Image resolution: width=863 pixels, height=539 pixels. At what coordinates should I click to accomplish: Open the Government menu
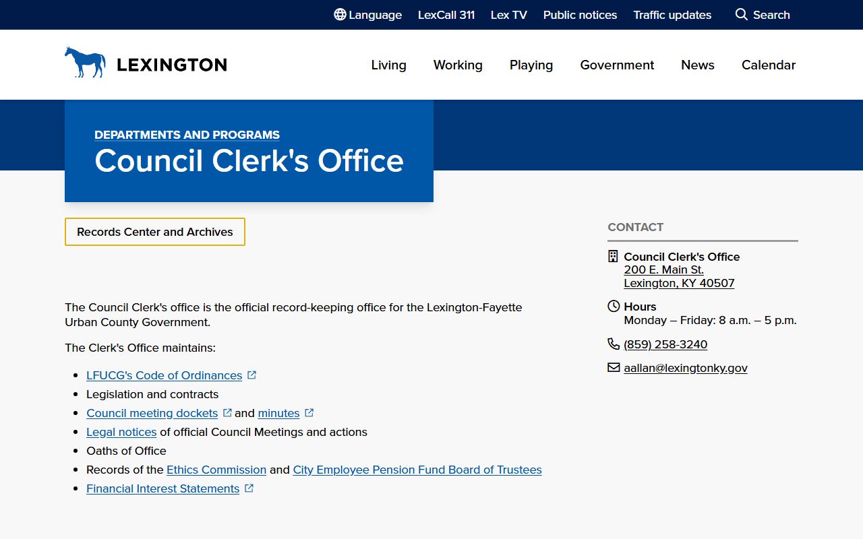pyautogui.click(x=617, y=65)
